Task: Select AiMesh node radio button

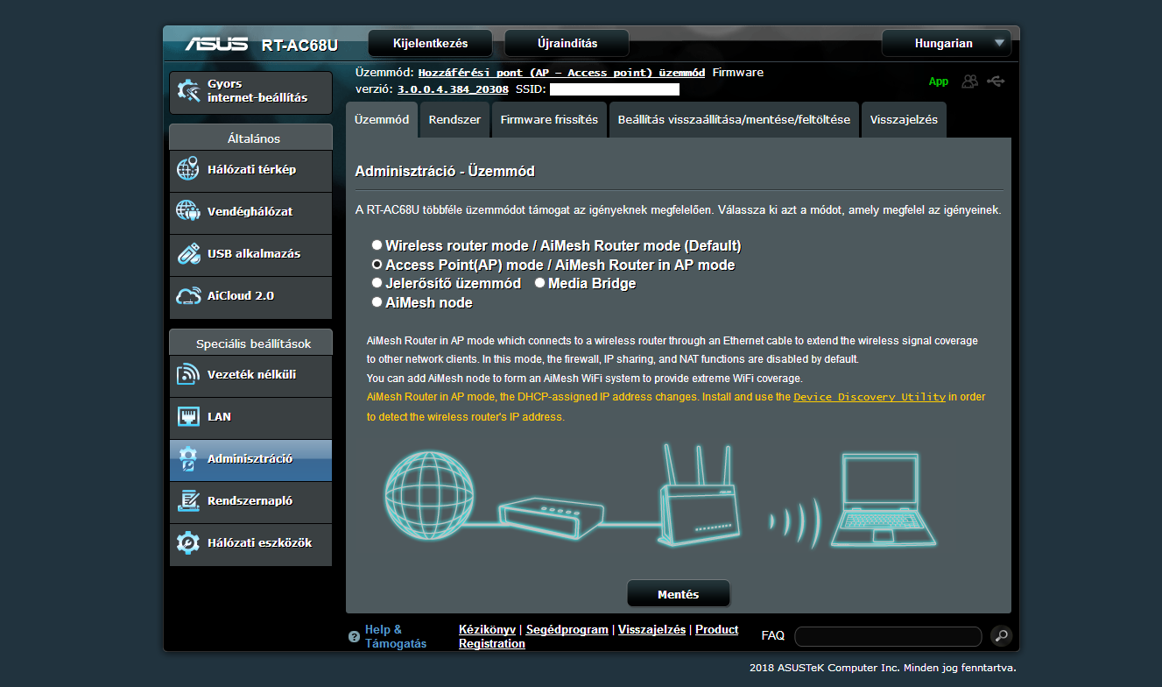Action: tap(377, 302)
